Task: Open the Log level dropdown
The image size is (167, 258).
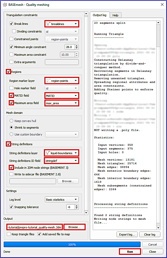Action: (x=62, y=200)
